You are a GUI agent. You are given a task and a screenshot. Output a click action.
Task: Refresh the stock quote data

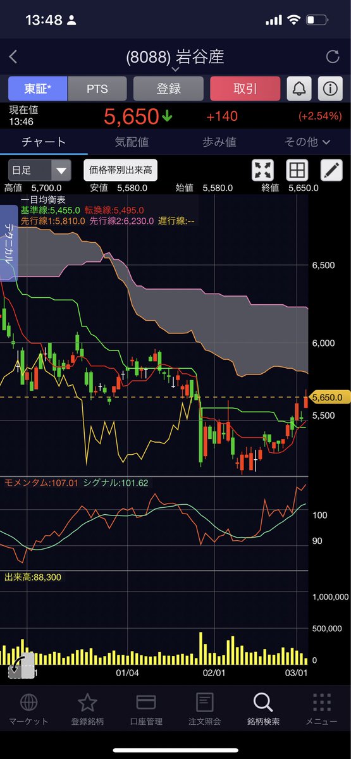(333, 58)
